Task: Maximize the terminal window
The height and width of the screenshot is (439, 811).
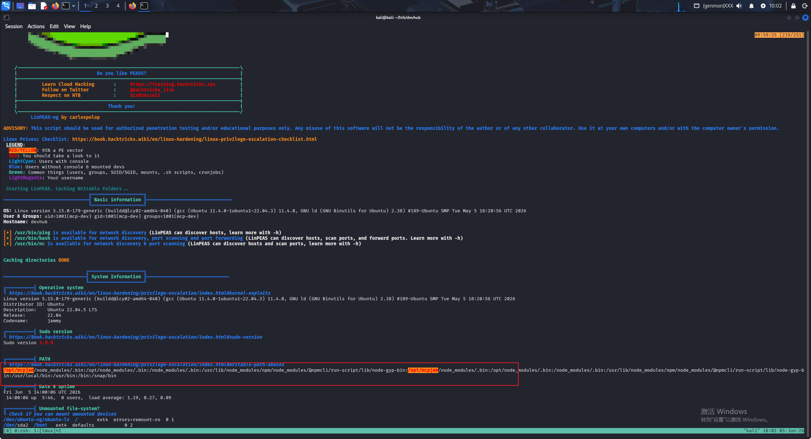Action: pos(797,18)
